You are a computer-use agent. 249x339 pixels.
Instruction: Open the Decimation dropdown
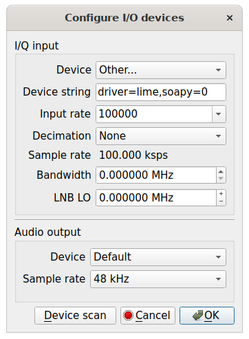(x=161, y=136)
